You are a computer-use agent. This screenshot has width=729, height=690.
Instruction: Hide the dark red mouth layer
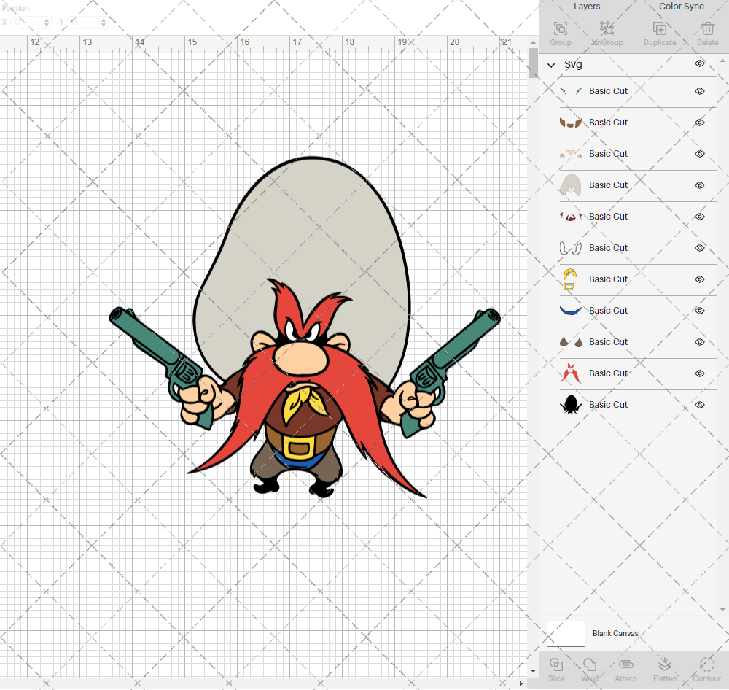700,217
